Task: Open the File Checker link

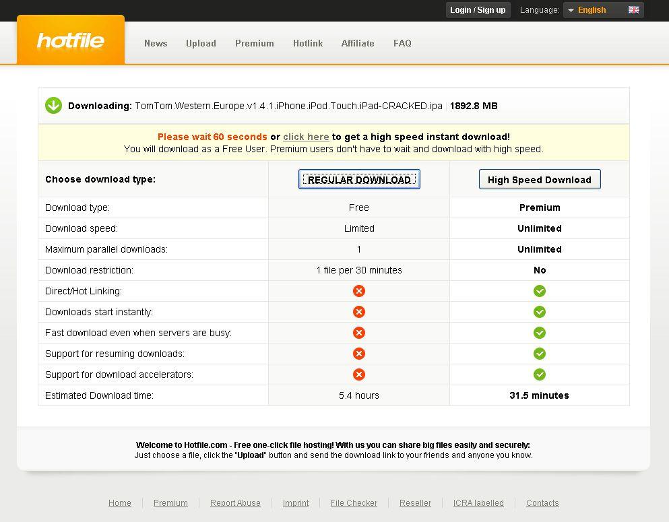Action: (x=354, y=503)
